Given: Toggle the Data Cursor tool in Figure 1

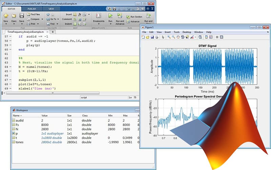Looking at the screenshot, I should point(187,37).
